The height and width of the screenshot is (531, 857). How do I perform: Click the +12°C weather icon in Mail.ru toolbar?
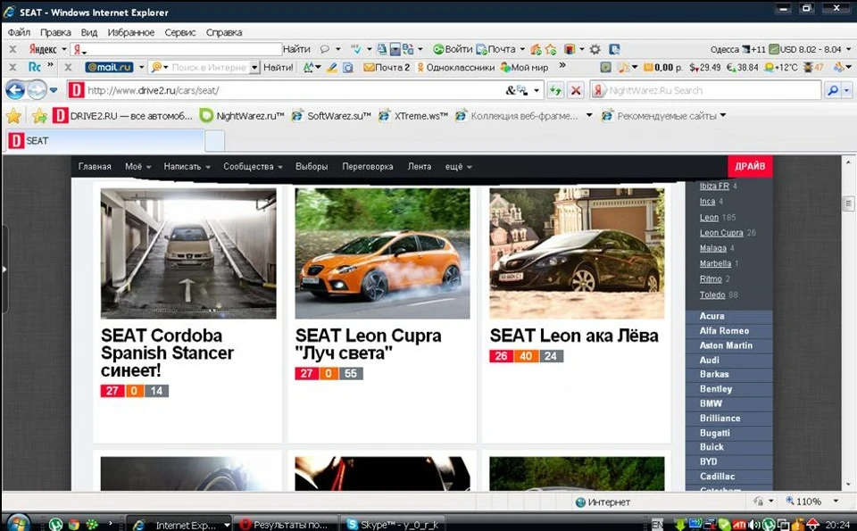780,67
